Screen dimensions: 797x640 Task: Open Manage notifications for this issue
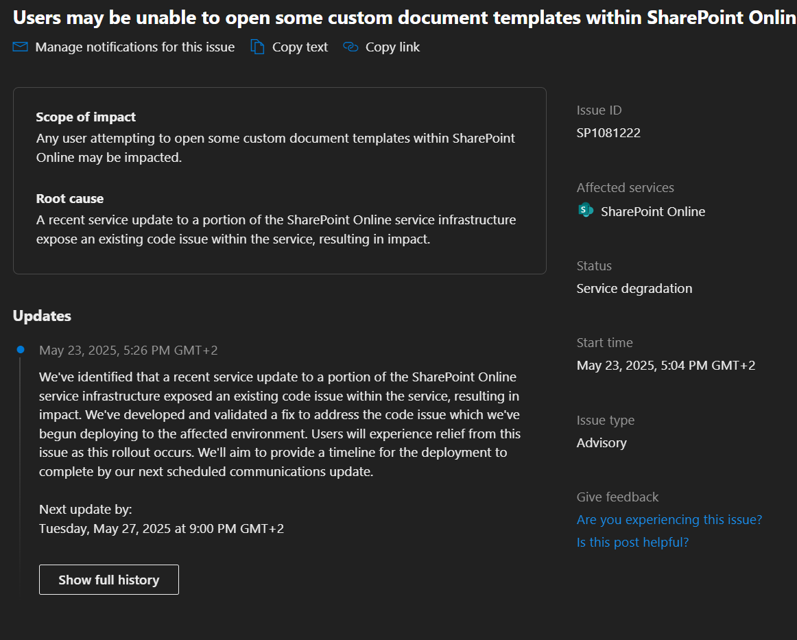click(134, 47)
